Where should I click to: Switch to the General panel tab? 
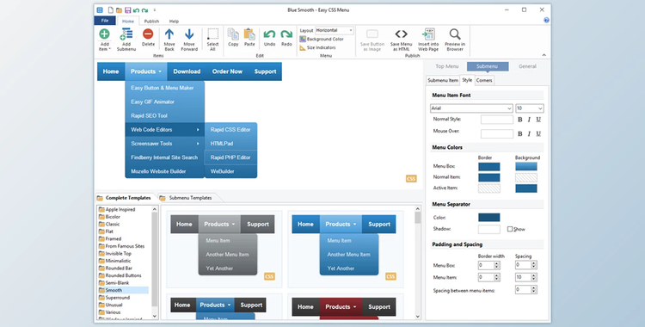click(x=527, y=66)
